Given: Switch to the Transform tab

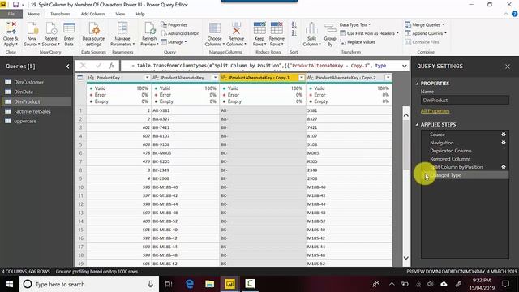Looking at the screenshot, I should click(60, 14).
